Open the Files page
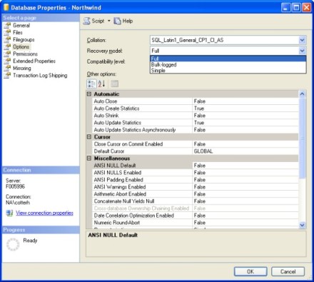Viewport: 314px width, 282px height. [18, 32]
